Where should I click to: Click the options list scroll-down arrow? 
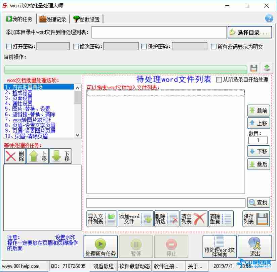(77, 135)
